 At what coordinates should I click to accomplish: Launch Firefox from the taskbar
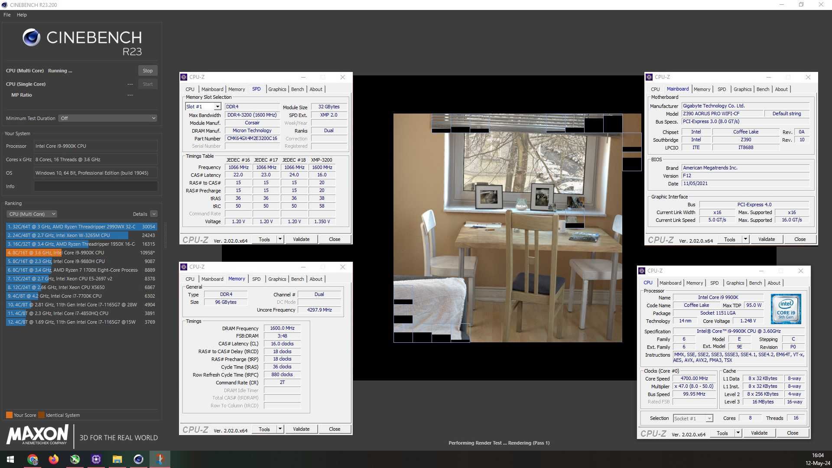tap(54, 459)
